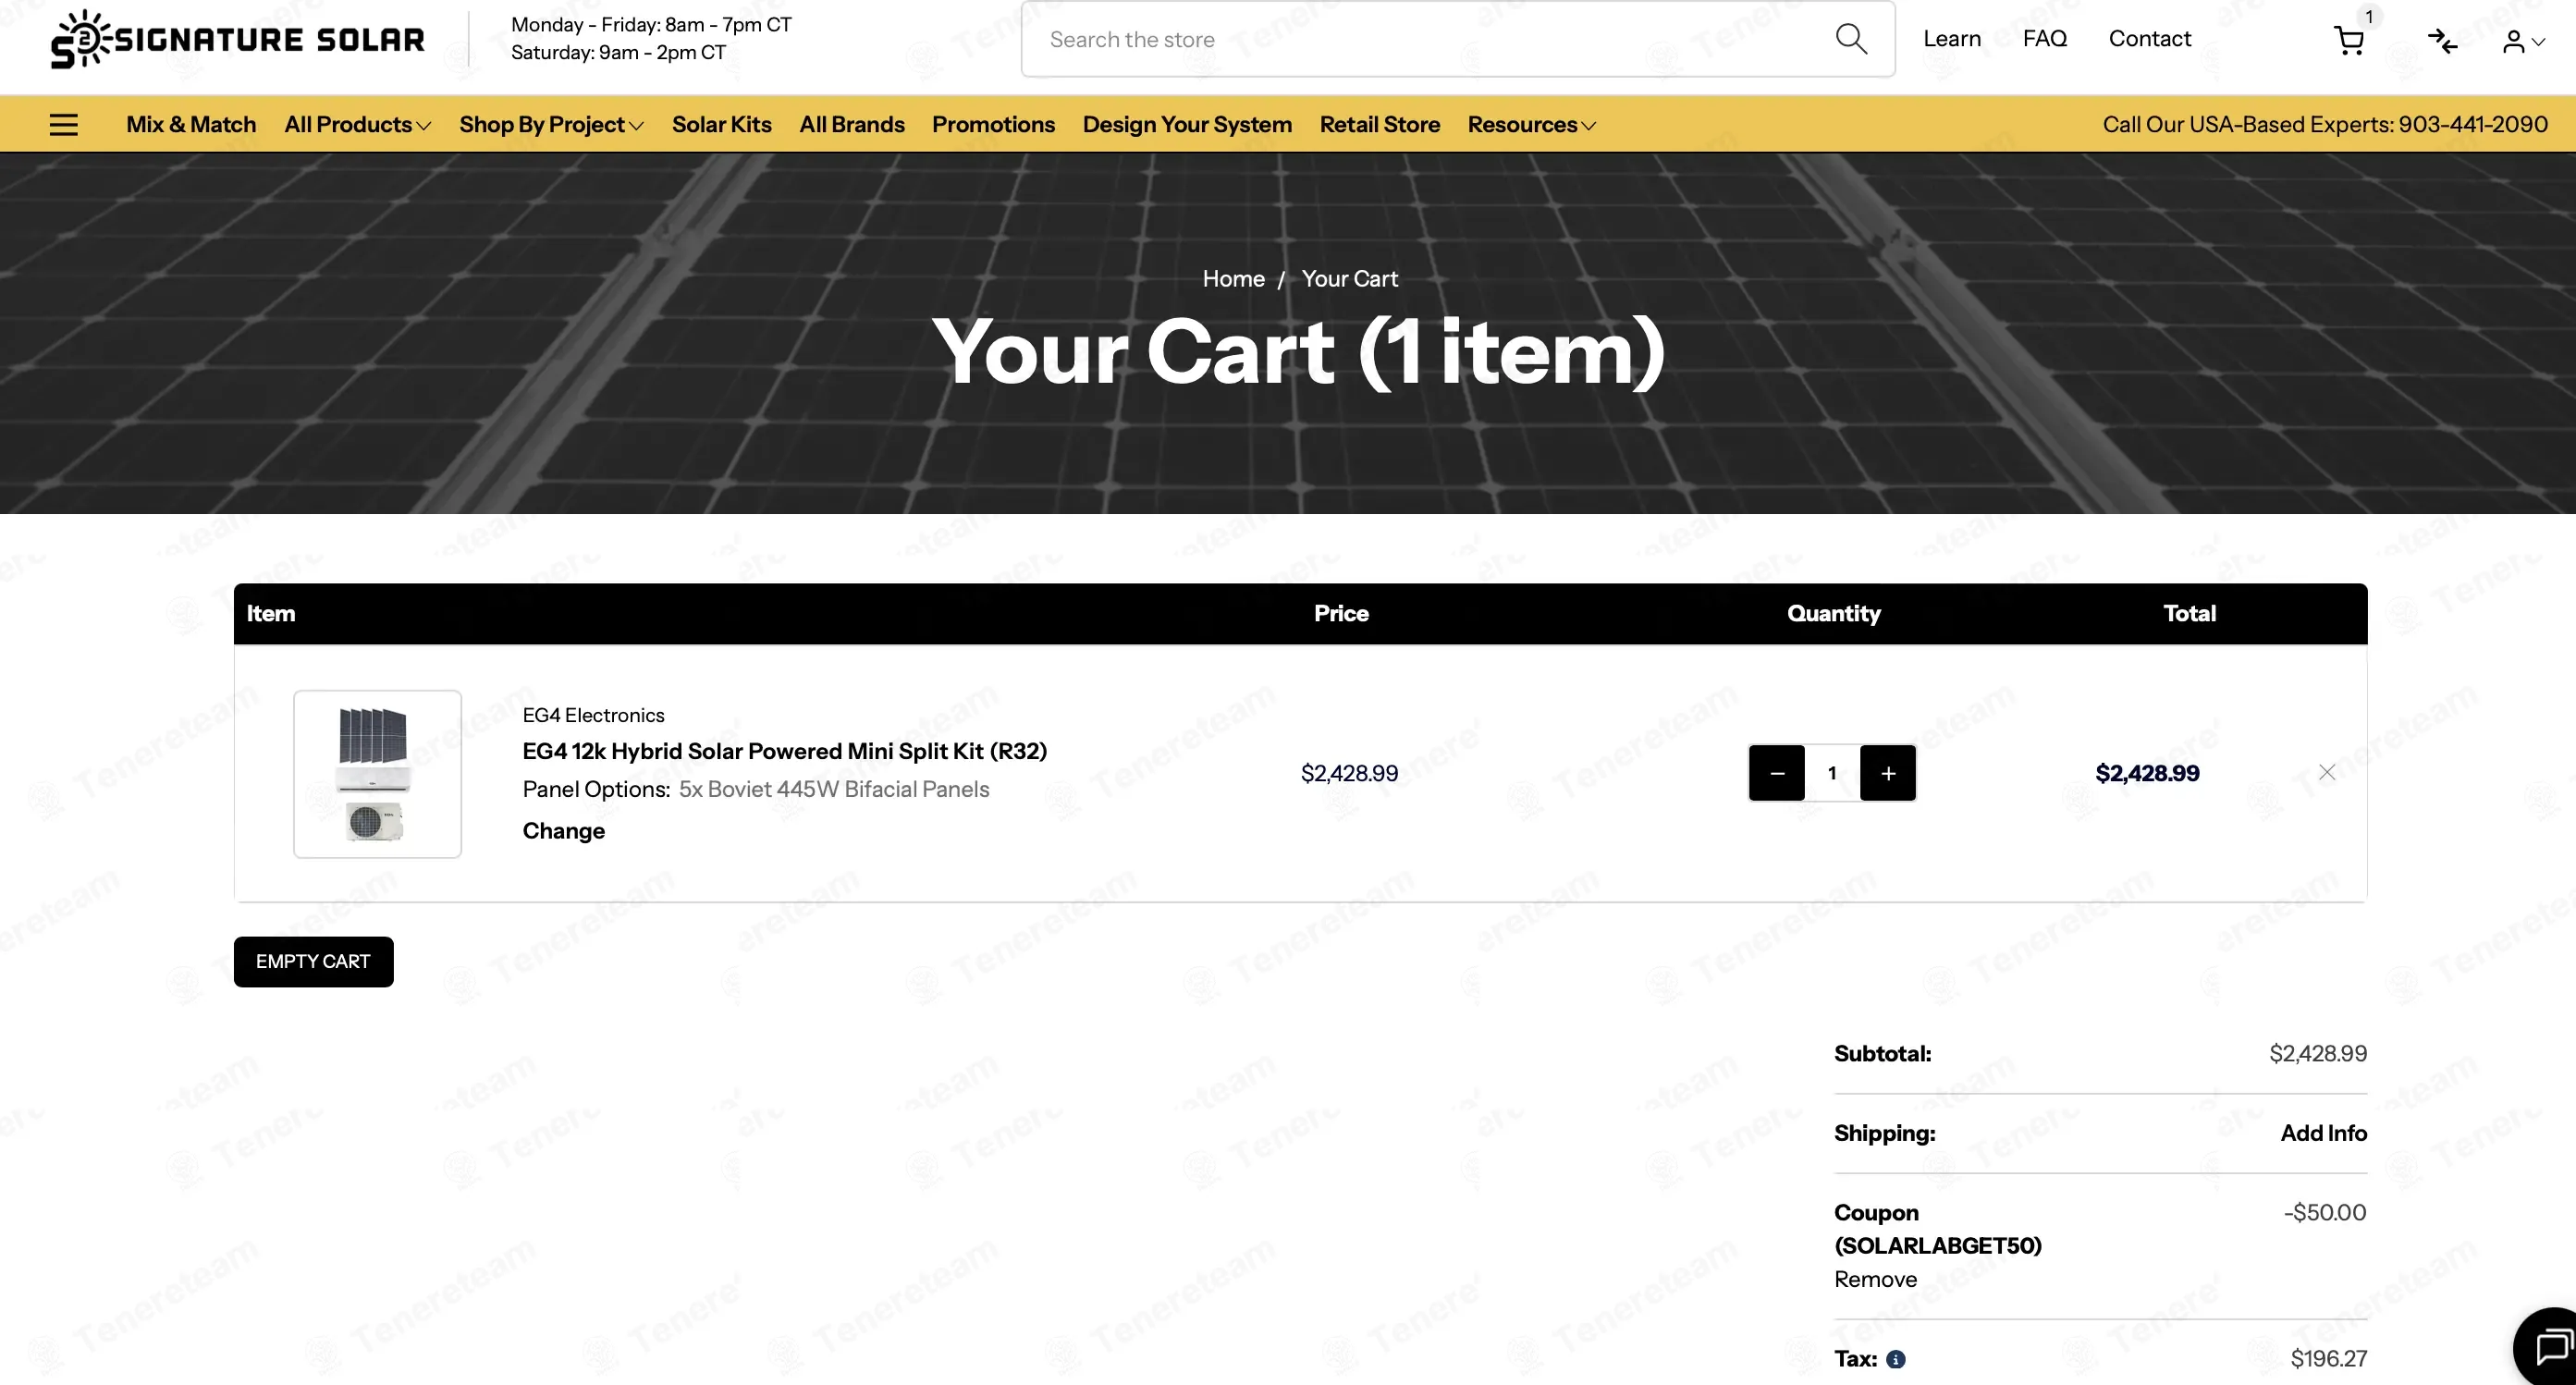Screen dimensions: 2576x1385
Task: Expand the Resources dropdown
Action: (x=1531, y=125)
